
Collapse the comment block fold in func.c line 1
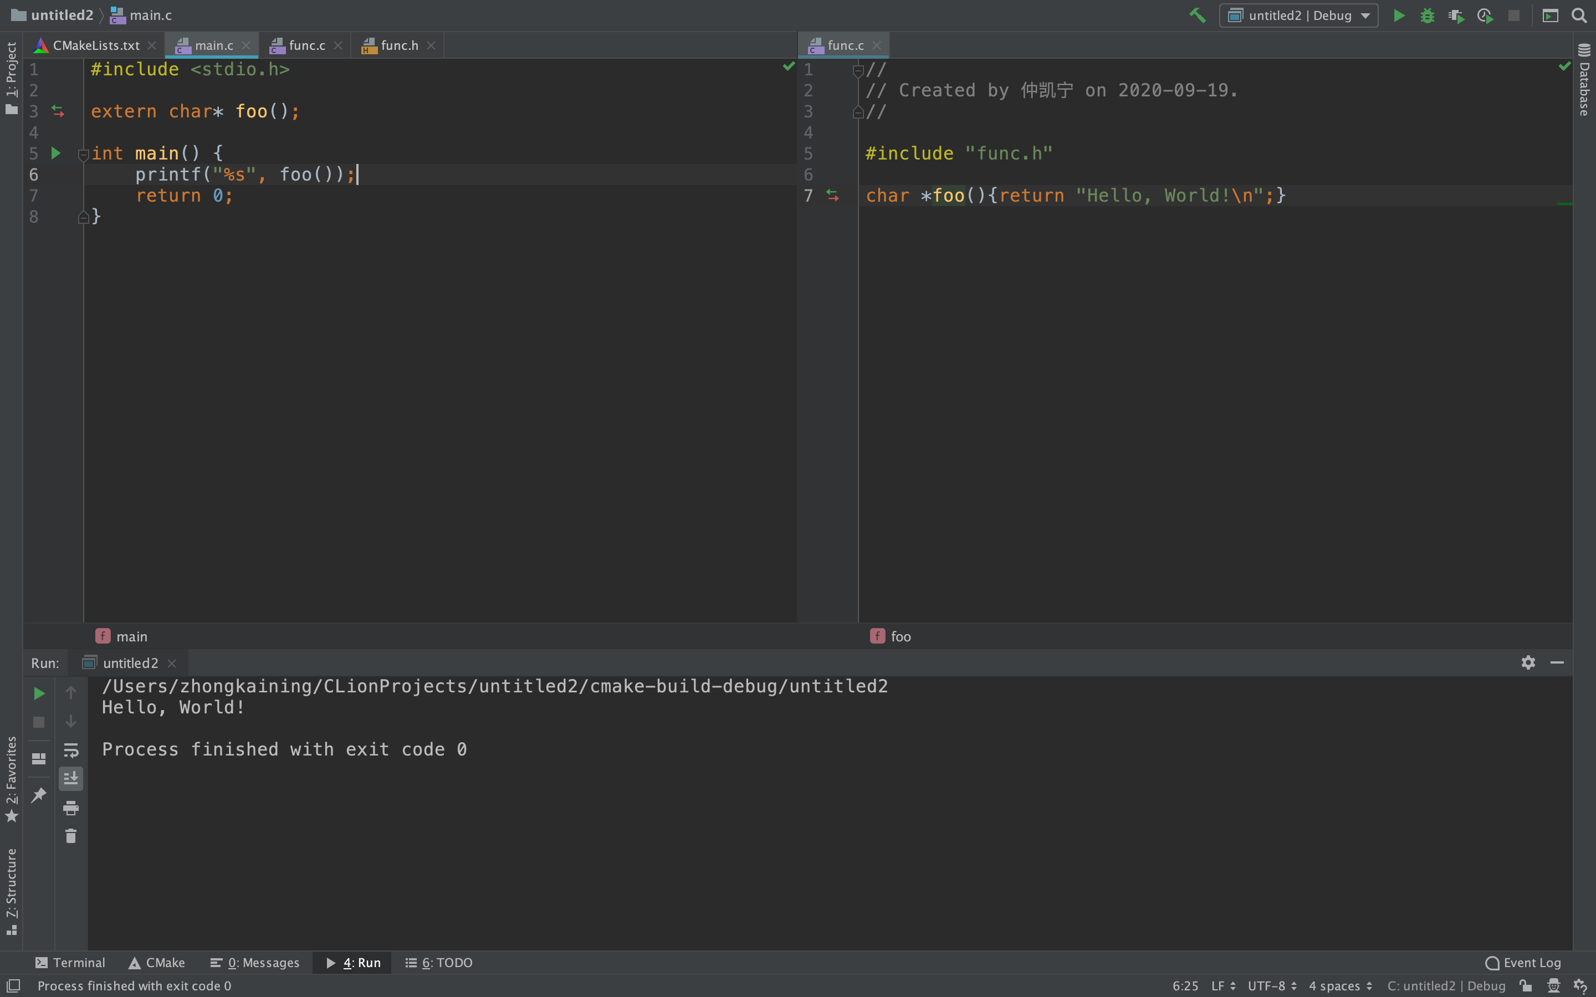(x=858, y=70)
